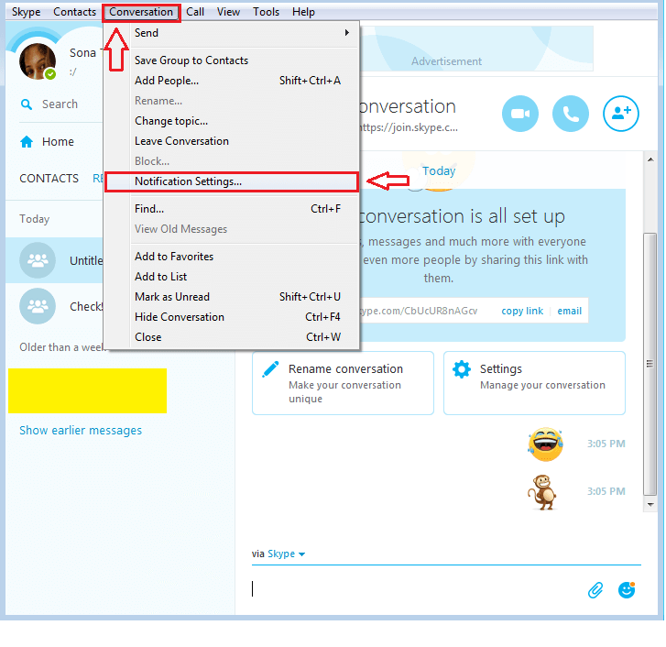Click the Settings Manage your conversation card
This screenshot has height=647, width=666.
point(534,383)
